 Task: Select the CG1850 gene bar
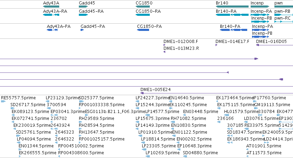point(143,7)
